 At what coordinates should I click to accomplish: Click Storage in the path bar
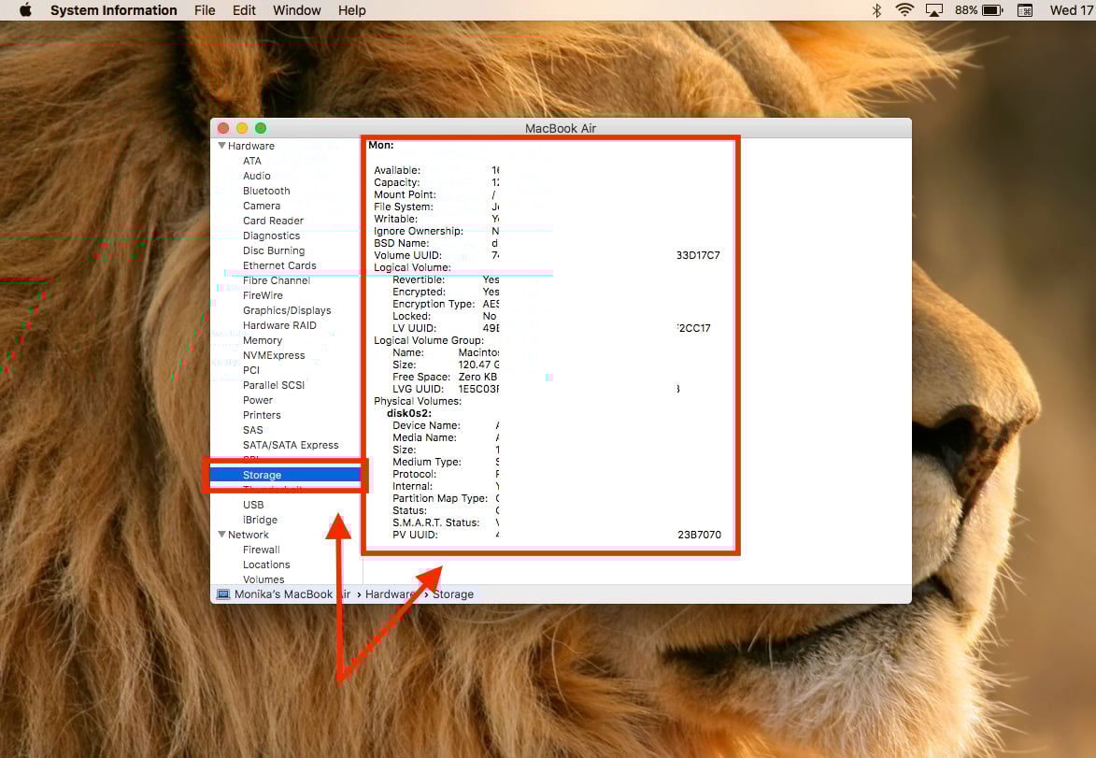coord(453,594)
